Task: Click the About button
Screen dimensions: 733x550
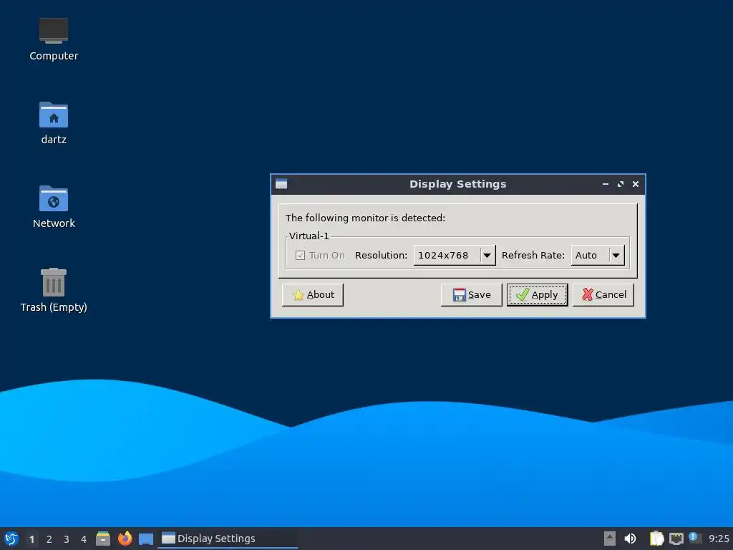Action: pos(313,294)
